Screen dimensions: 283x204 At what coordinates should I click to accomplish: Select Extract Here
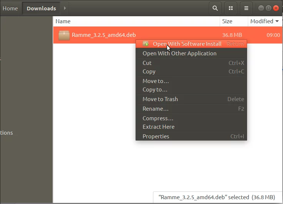click(x=191, y=127)
